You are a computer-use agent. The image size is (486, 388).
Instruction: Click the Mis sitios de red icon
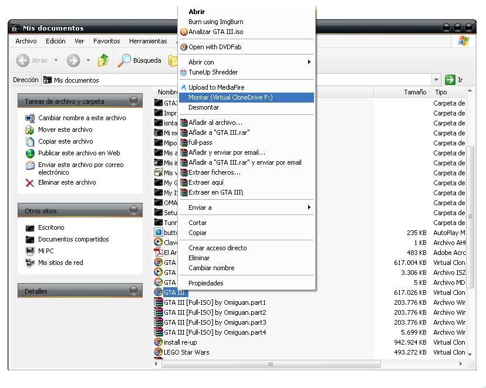[x=30, y=263]
